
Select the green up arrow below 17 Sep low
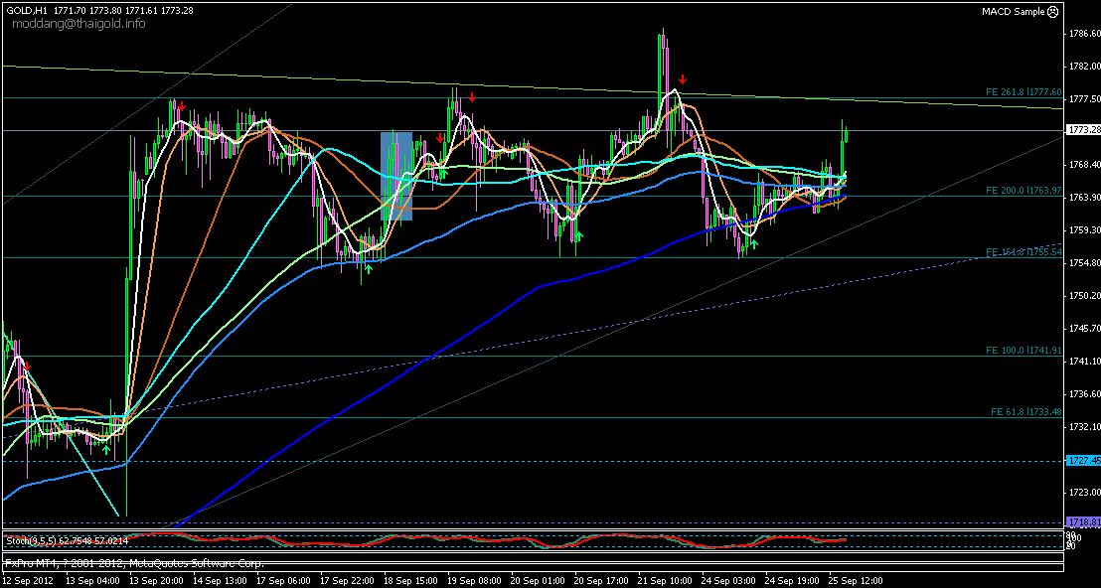(369, 266)
